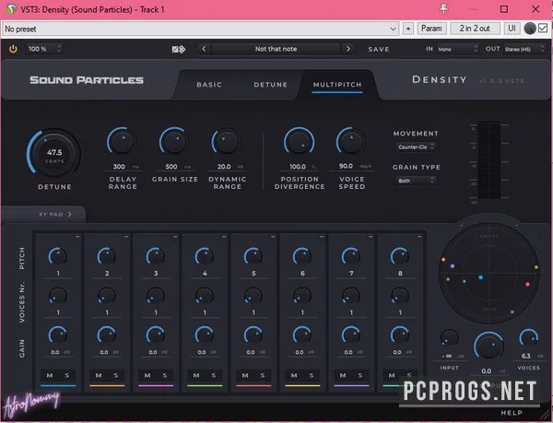Click Voices Nr. knob in channel 2
This screenshot has height=423, width=553.
(106, 296)
